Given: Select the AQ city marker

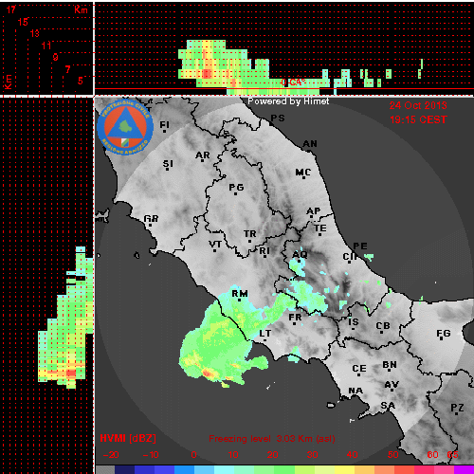Looking at the screenshot, I should [x=299, y=261].
